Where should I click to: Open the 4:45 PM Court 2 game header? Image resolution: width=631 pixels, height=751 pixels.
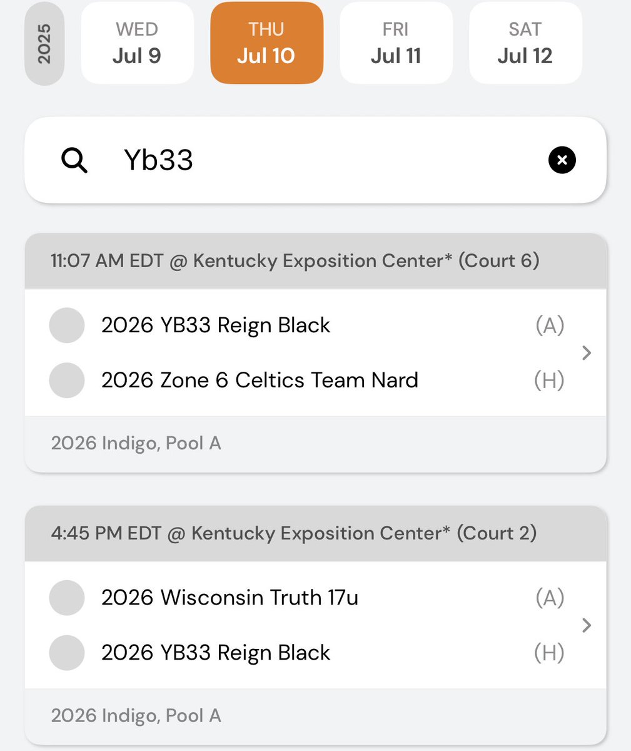[315, 533]
